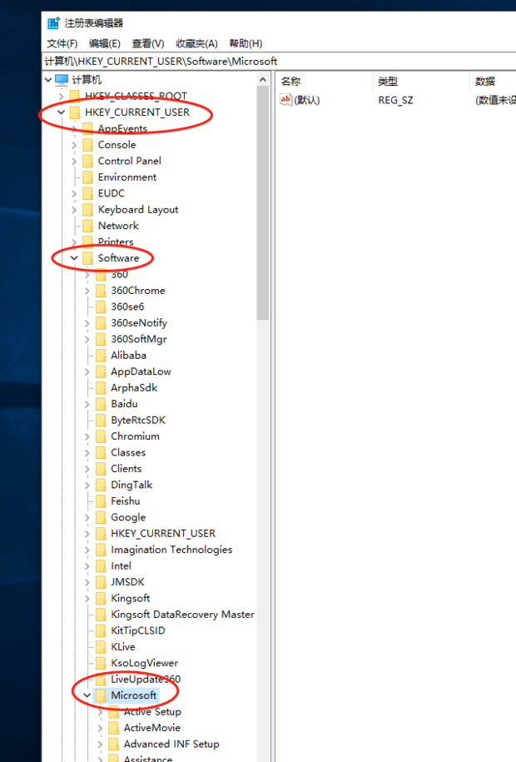Select the KsoLogViewer key
This screenshot has width=516, height=762.
(144, 663)
